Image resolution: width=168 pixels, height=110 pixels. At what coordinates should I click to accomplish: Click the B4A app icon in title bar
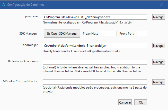(3, 5)
